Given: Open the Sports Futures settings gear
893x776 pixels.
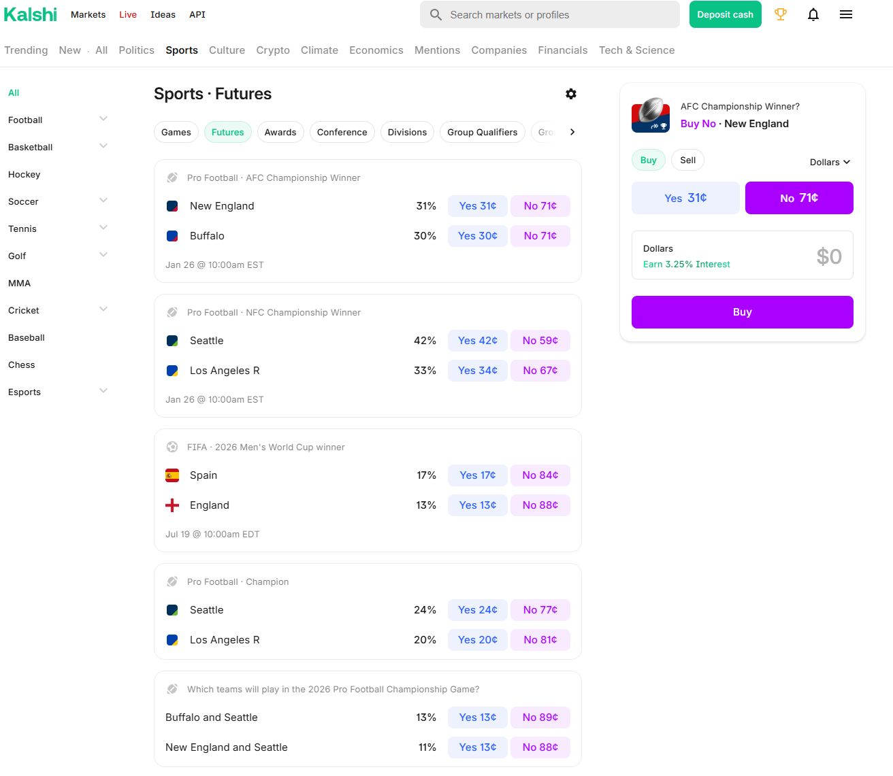Looking at the screenshot, I should [x=570, y=94].
